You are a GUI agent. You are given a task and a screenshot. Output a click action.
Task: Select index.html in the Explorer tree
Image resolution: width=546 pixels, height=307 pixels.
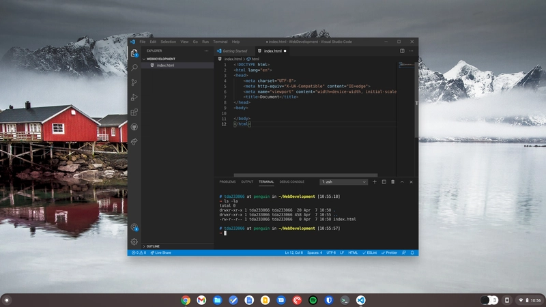pyautogui.click(x=165, y=65)
